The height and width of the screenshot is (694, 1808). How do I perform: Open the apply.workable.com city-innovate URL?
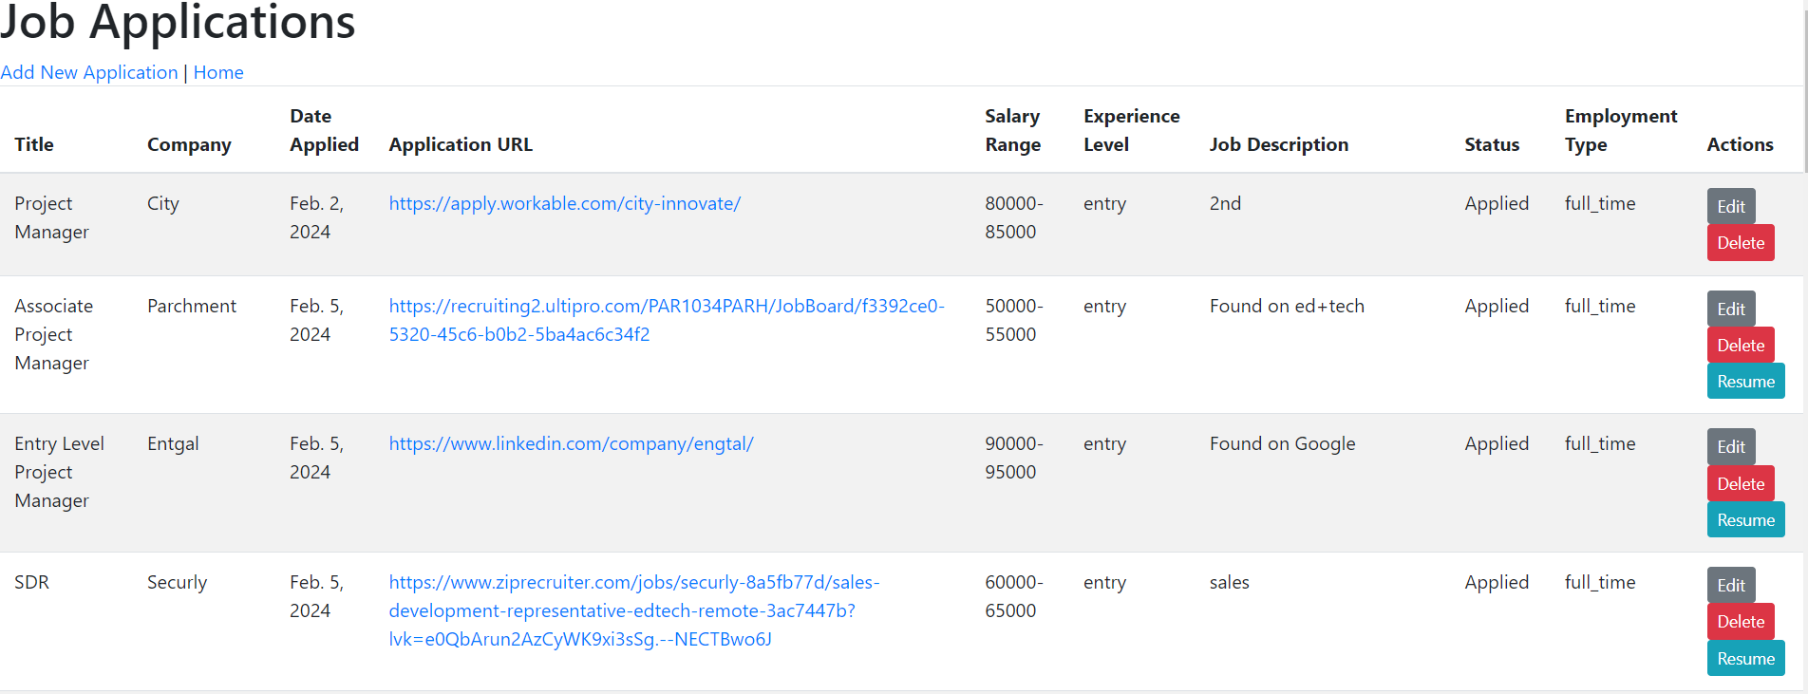pos(564,204)
